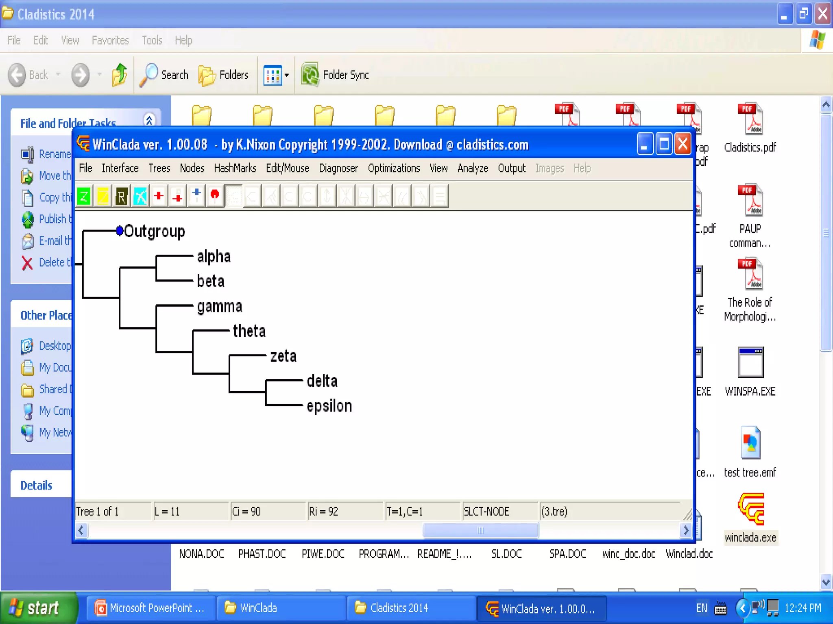Open the Desktop link under Other Places
Image resolution: width=833 pixels, height=624 pixels.
55,346
